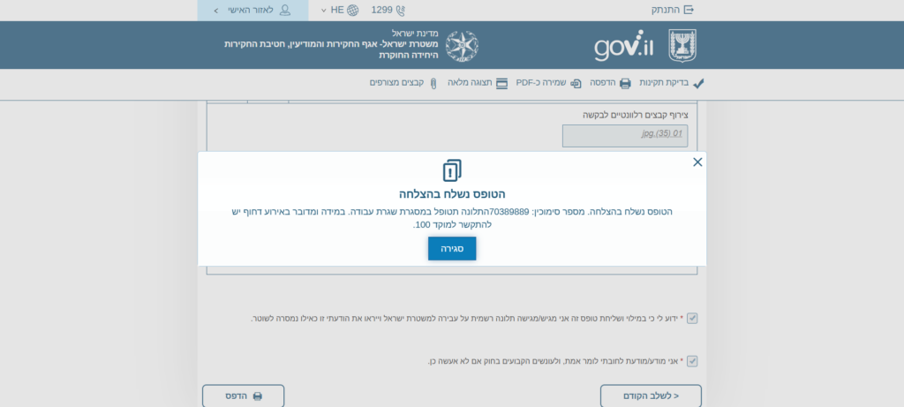Toggle checkbox אני מודע/מודעת לחובתי לומר אמת

click(x=692, y=361)
